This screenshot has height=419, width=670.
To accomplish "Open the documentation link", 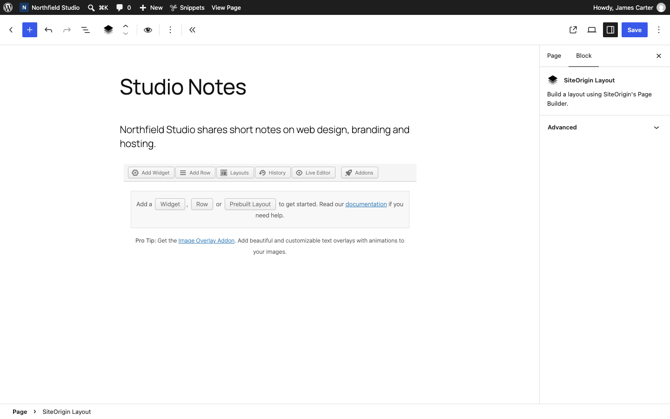I will 366,204.
